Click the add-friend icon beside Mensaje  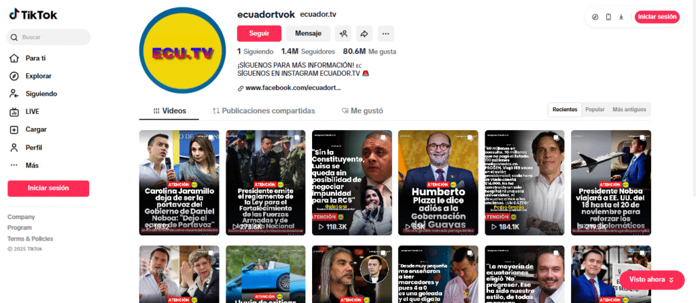(x=343, y=33)
